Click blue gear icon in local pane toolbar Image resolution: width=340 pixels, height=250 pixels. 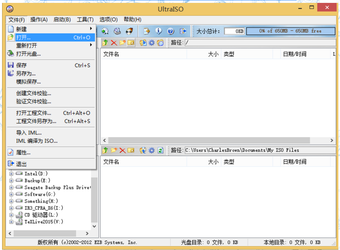(x=152, y=150)
